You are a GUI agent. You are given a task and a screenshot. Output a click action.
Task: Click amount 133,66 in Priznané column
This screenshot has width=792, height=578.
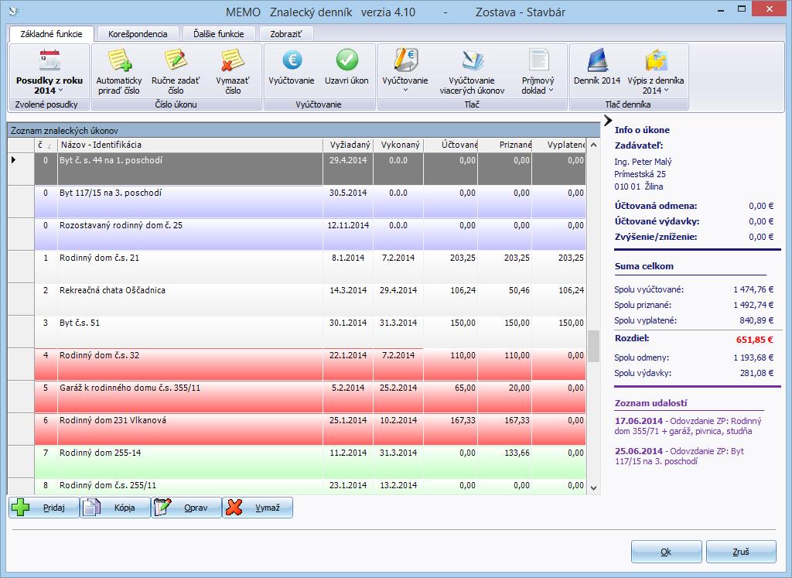[x=517, y=453]
